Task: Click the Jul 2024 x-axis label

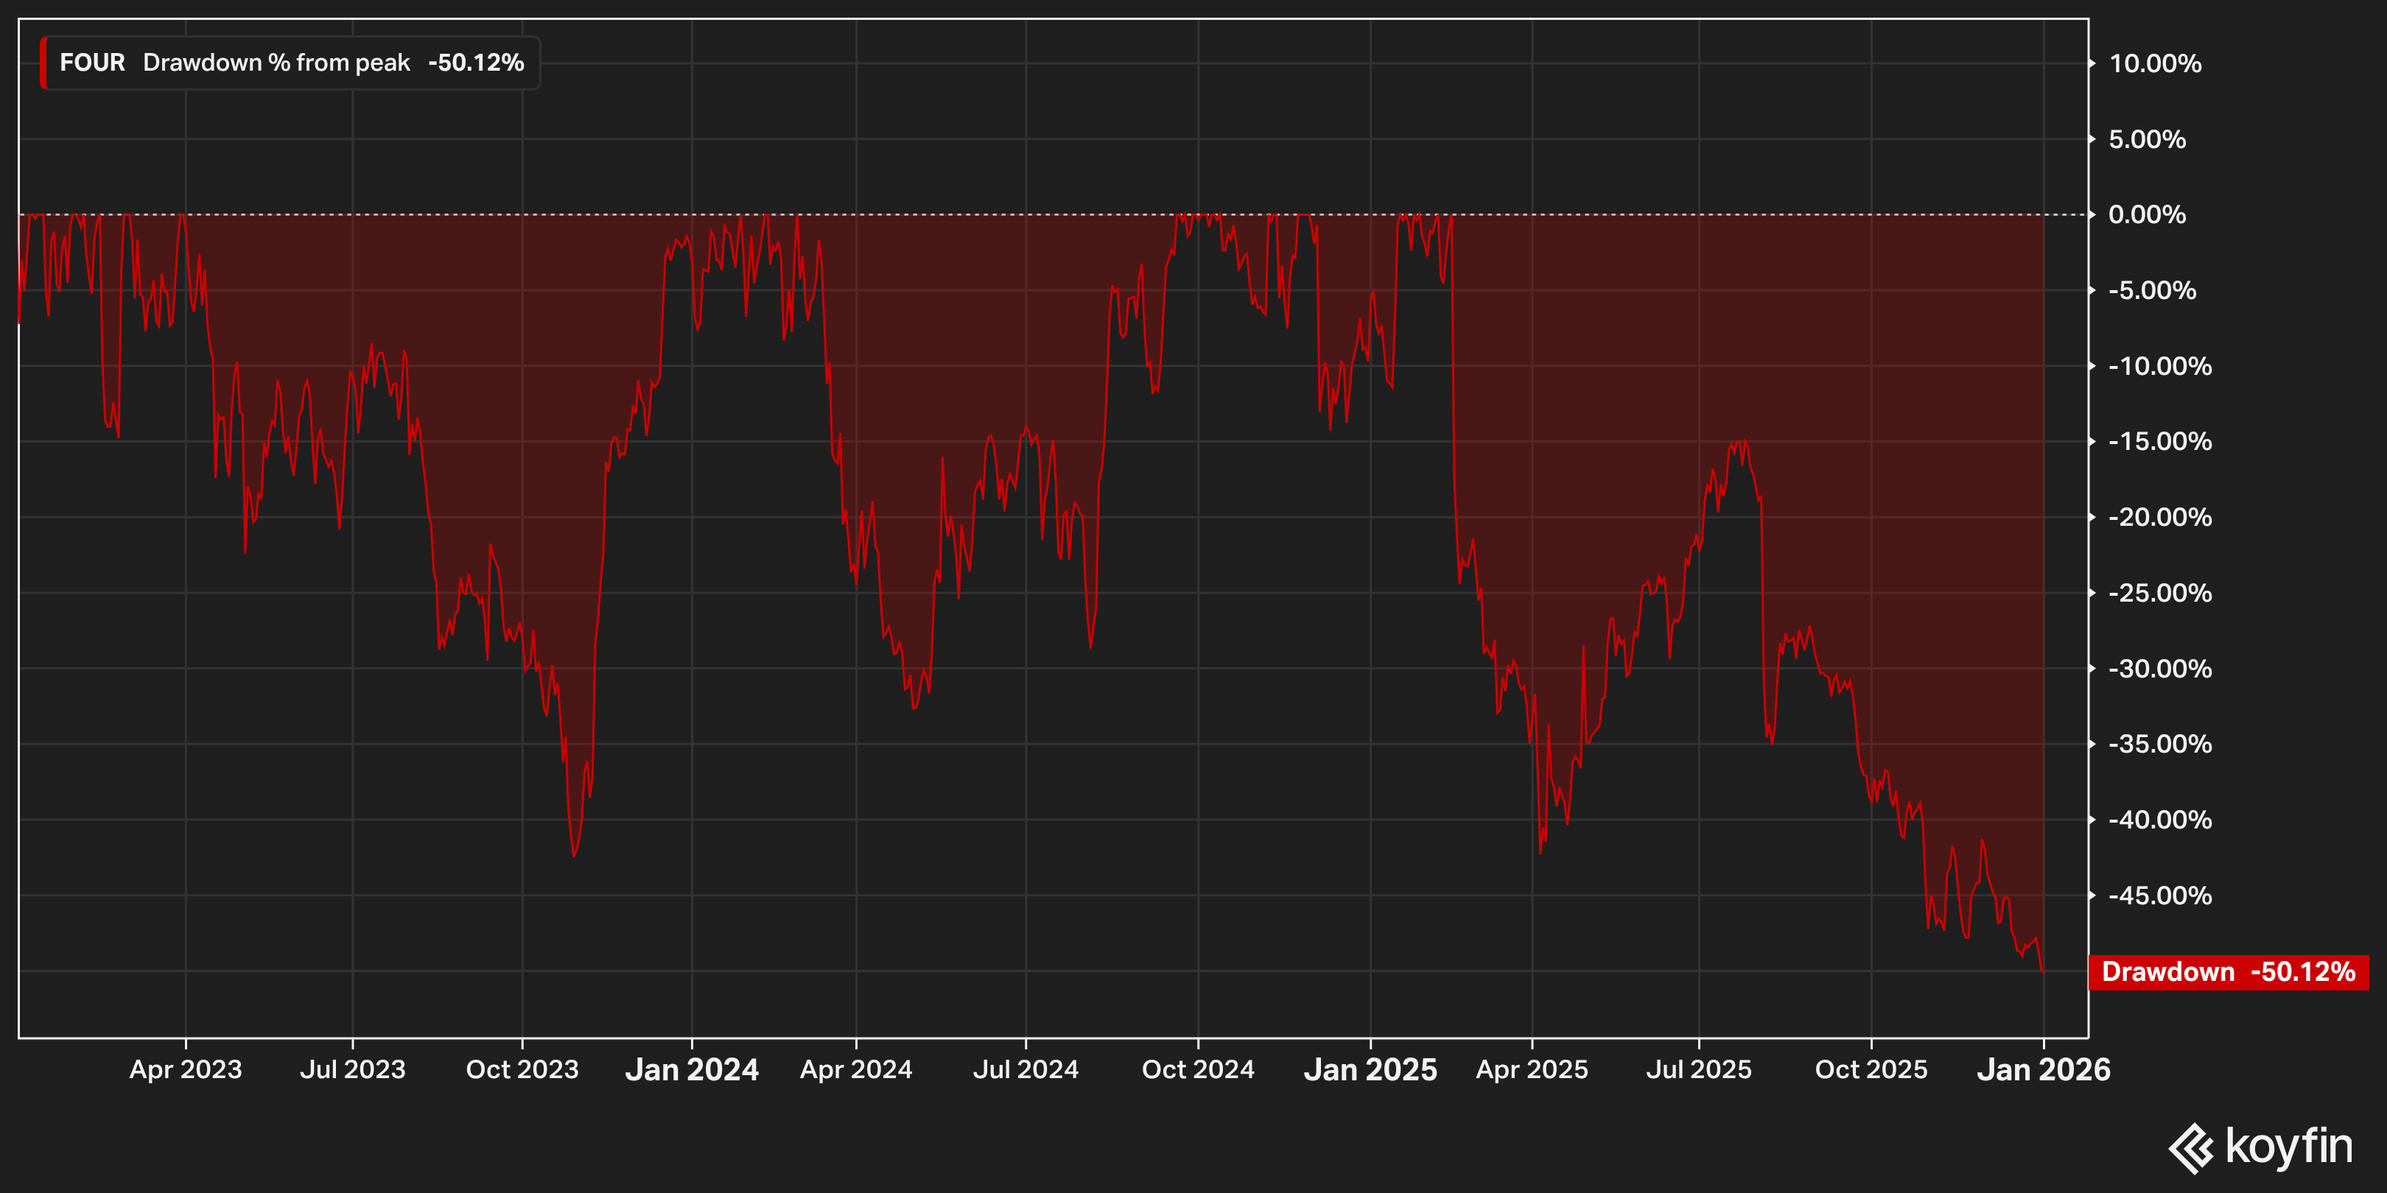Action: click(1025, 1070)
